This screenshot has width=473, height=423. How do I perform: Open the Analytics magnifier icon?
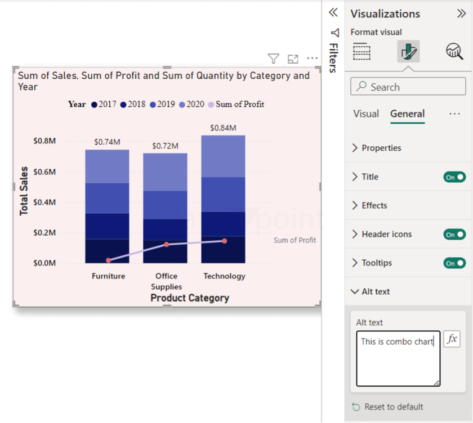(x=454, y=51)
